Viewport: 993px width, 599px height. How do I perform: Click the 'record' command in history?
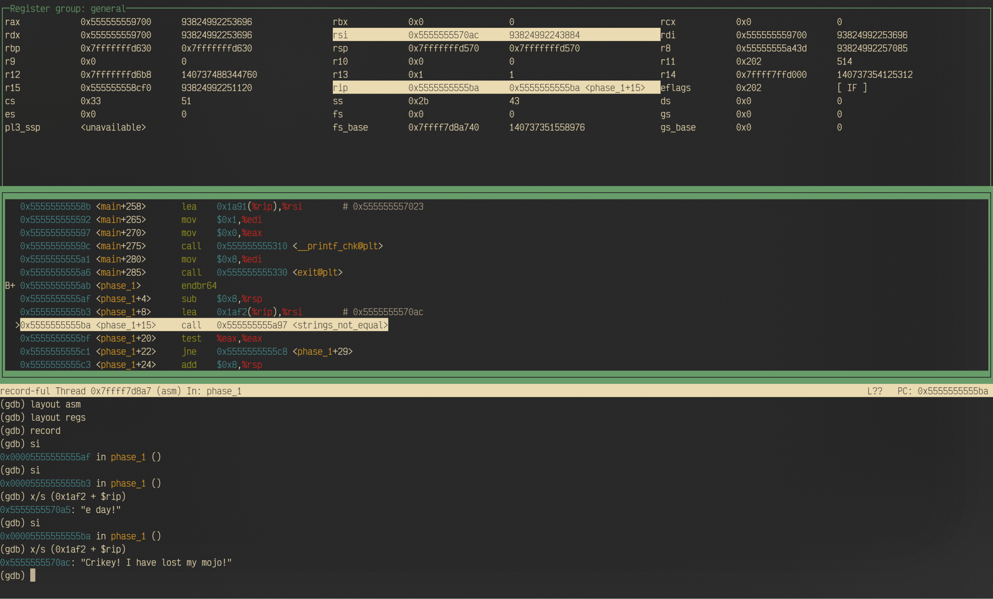pos(45,431)
